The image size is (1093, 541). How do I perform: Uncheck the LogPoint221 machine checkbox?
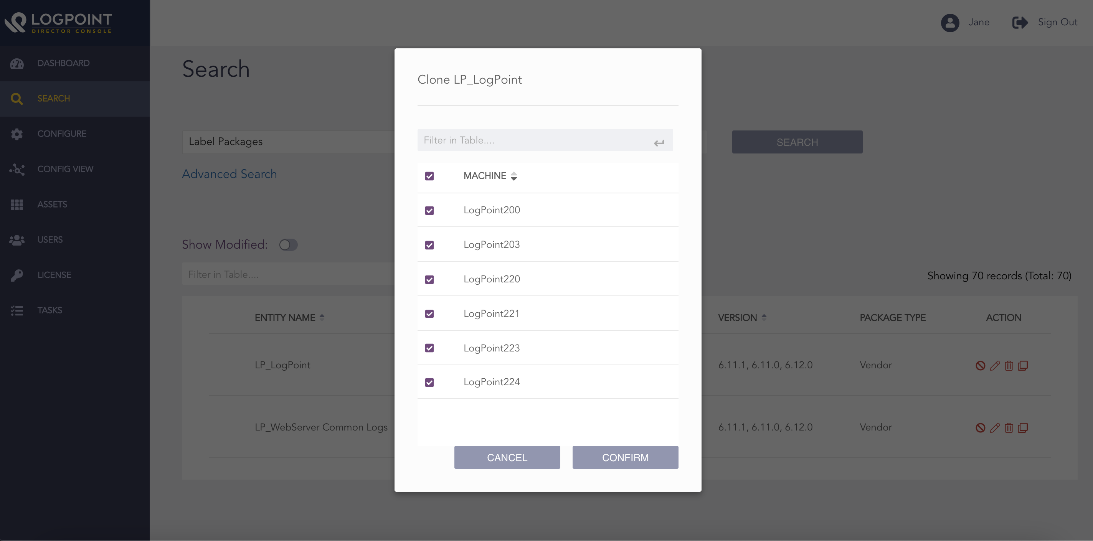pyautogui.click(x=429, y=314)
